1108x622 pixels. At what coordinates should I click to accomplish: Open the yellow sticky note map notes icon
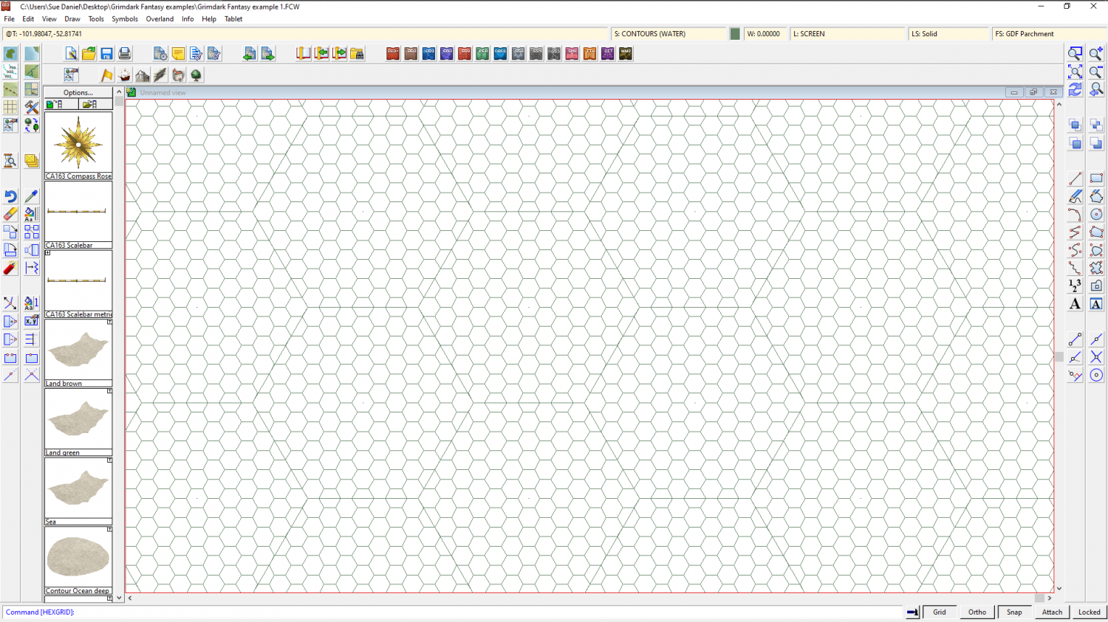178,54
